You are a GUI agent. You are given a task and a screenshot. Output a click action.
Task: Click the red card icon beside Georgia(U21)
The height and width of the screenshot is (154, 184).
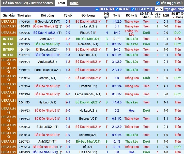click(x=36, y=22)
